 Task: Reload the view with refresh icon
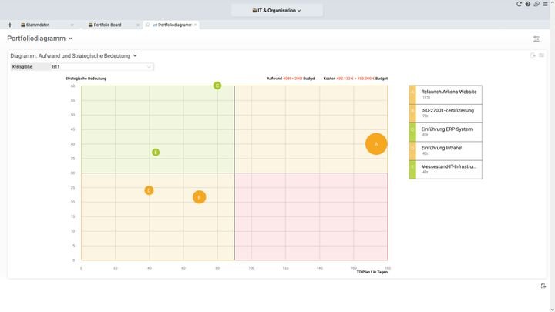coord(519,4)
